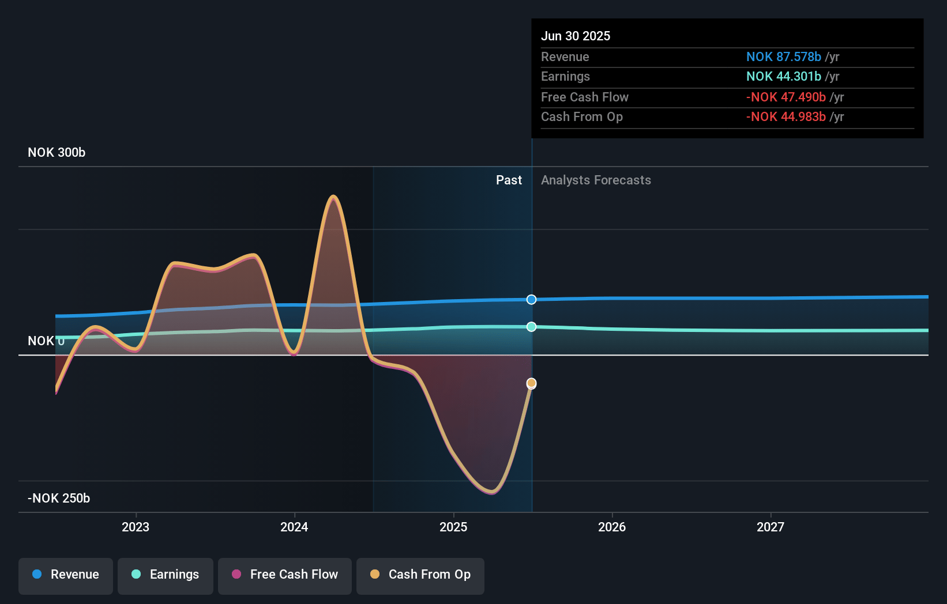
Task: Select the Revenue data point marker on chart
Action: pos(531,299)
